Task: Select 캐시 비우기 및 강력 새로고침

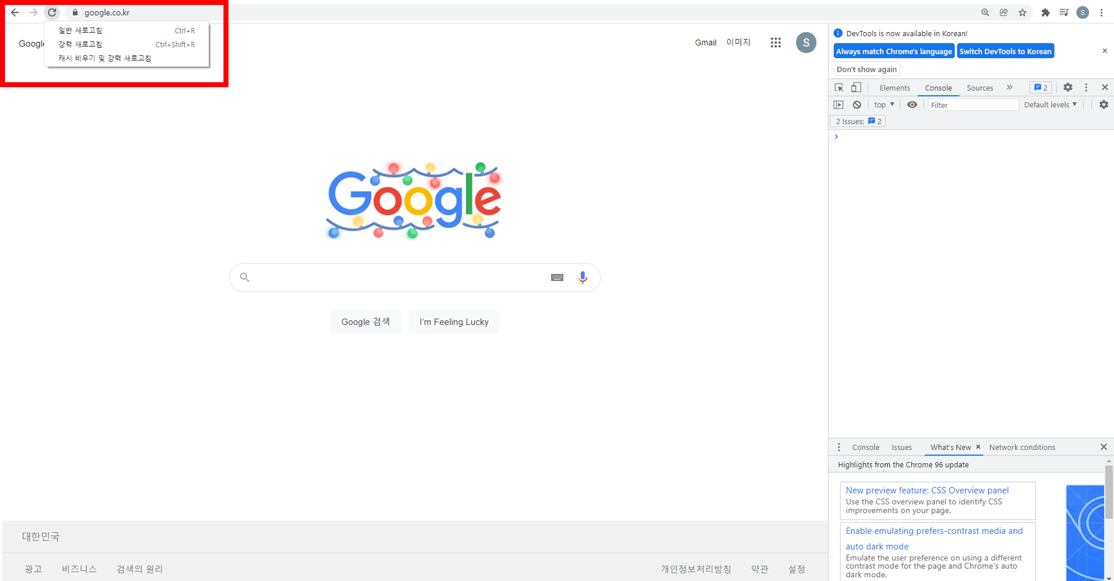Action: coord(127,58)
